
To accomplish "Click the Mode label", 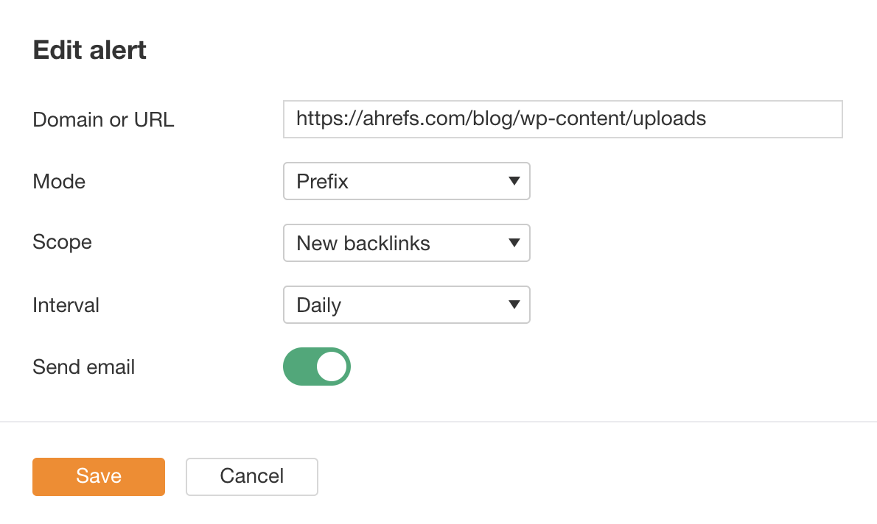I will click(x=58, y=181).
